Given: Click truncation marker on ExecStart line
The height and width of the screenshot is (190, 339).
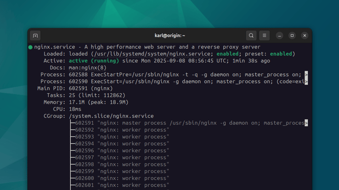Looking at the screenshot, I should 306,81.
